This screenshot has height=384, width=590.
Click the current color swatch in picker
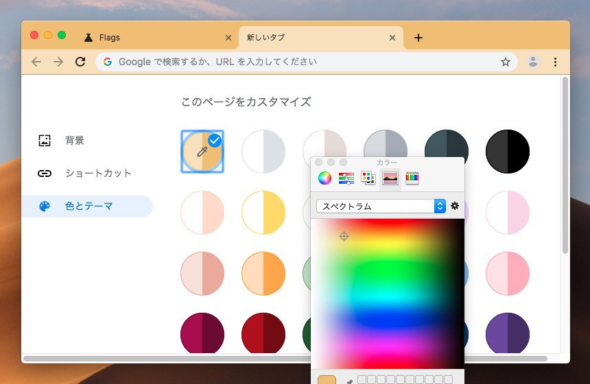[327, 379]
